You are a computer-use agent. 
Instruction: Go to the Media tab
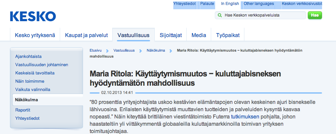(199, 35)
